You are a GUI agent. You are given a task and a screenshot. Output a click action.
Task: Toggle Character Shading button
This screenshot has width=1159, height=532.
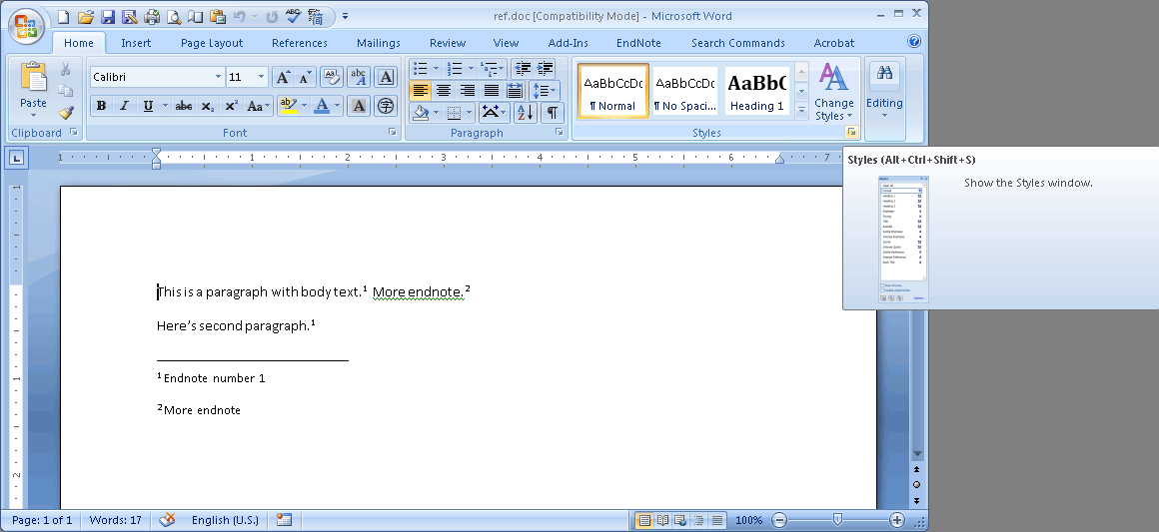(x=360, y=107)
